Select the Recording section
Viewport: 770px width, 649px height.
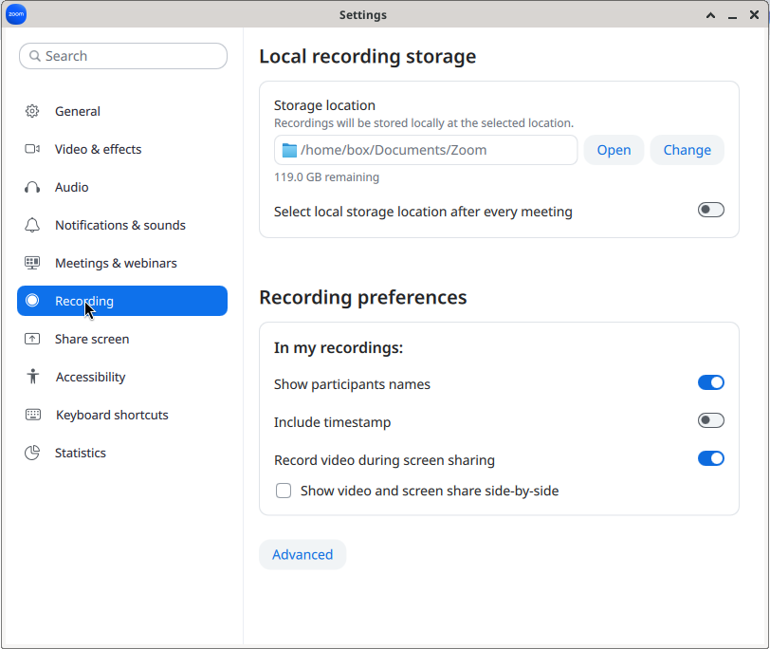coord(122,301)
